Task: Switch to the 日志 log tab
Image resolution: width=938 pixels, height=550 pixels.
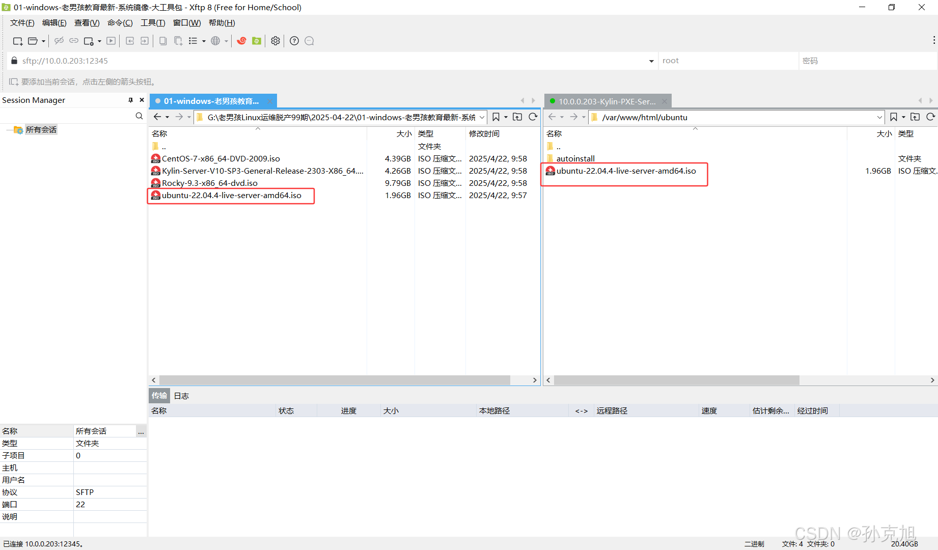Action: point(181,396)
